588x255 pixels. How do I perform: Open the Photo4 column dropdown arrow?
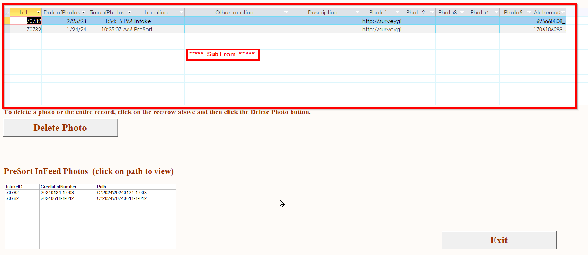click(x=496, y=12)
